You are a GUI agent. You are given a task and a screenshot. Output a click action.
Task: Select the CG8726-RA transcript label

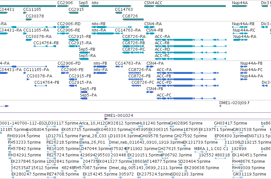(134, 36)
